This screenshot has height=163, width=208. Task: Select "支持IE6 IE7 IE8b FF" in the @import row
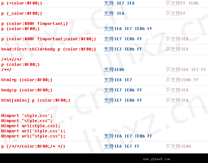click(x=128, y=136)
